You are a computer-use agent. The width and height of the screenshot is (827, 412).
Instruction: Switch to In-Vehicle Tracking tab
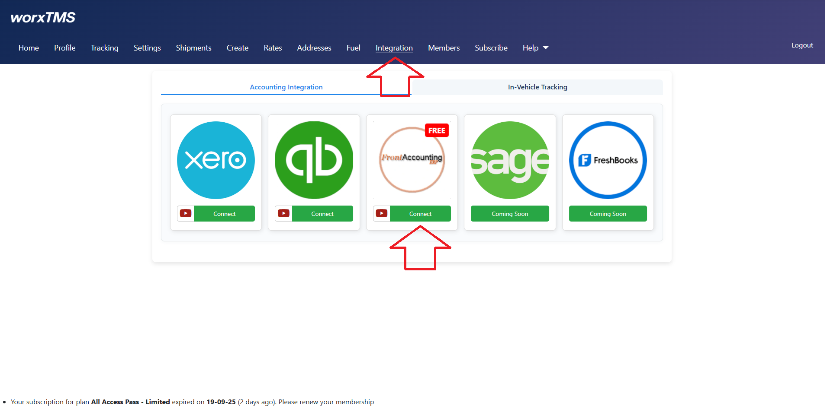pyautogui.click(x=537, y=87)
